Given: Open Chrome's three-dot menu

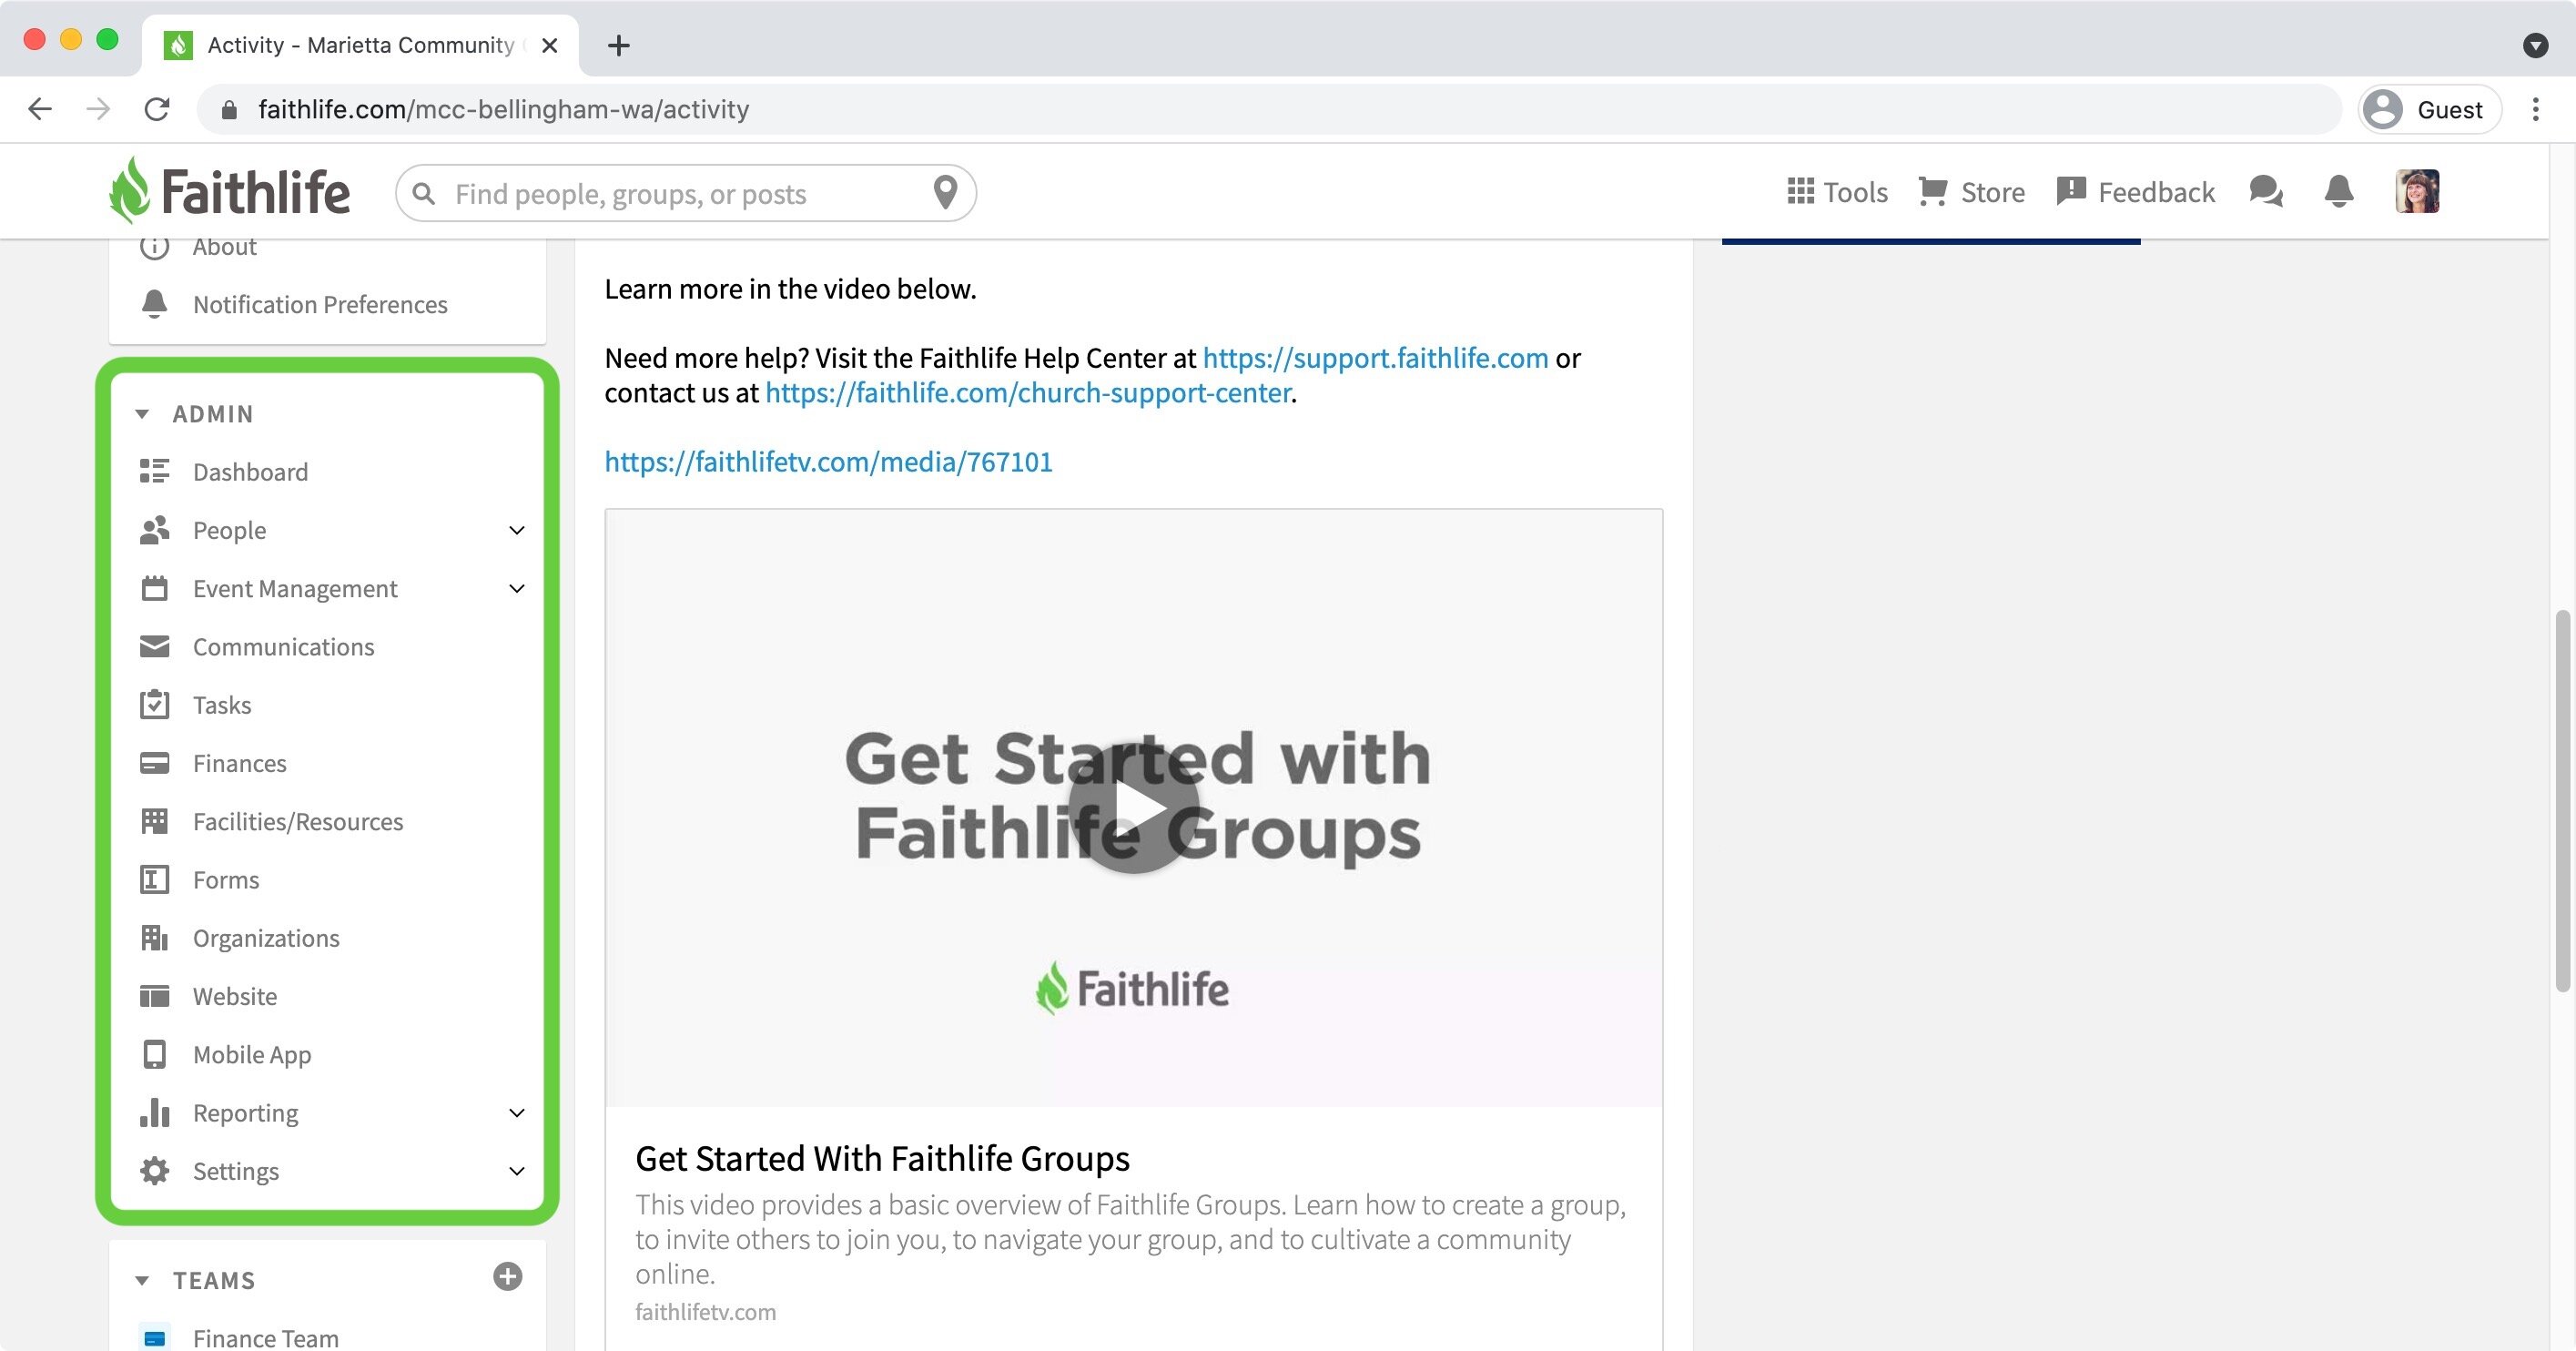Looking at the screenshot, I should (2535, 109).
